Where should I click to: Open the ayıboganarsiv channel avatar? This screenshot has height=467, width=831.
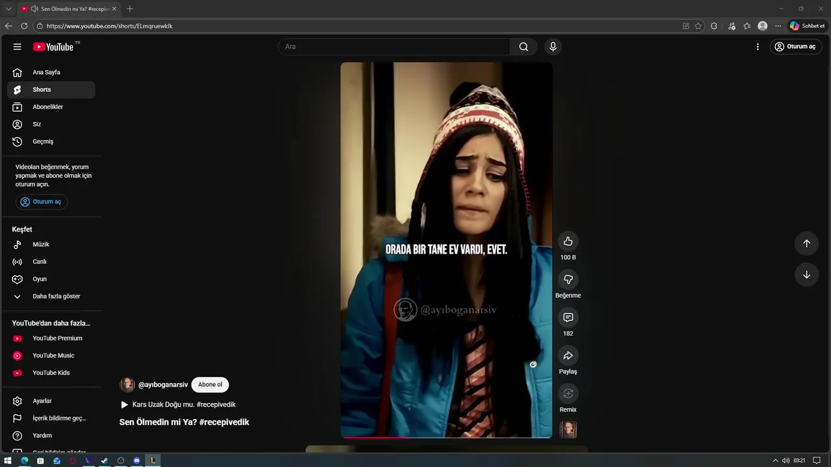pyautogui.click(x=127, y=385)
